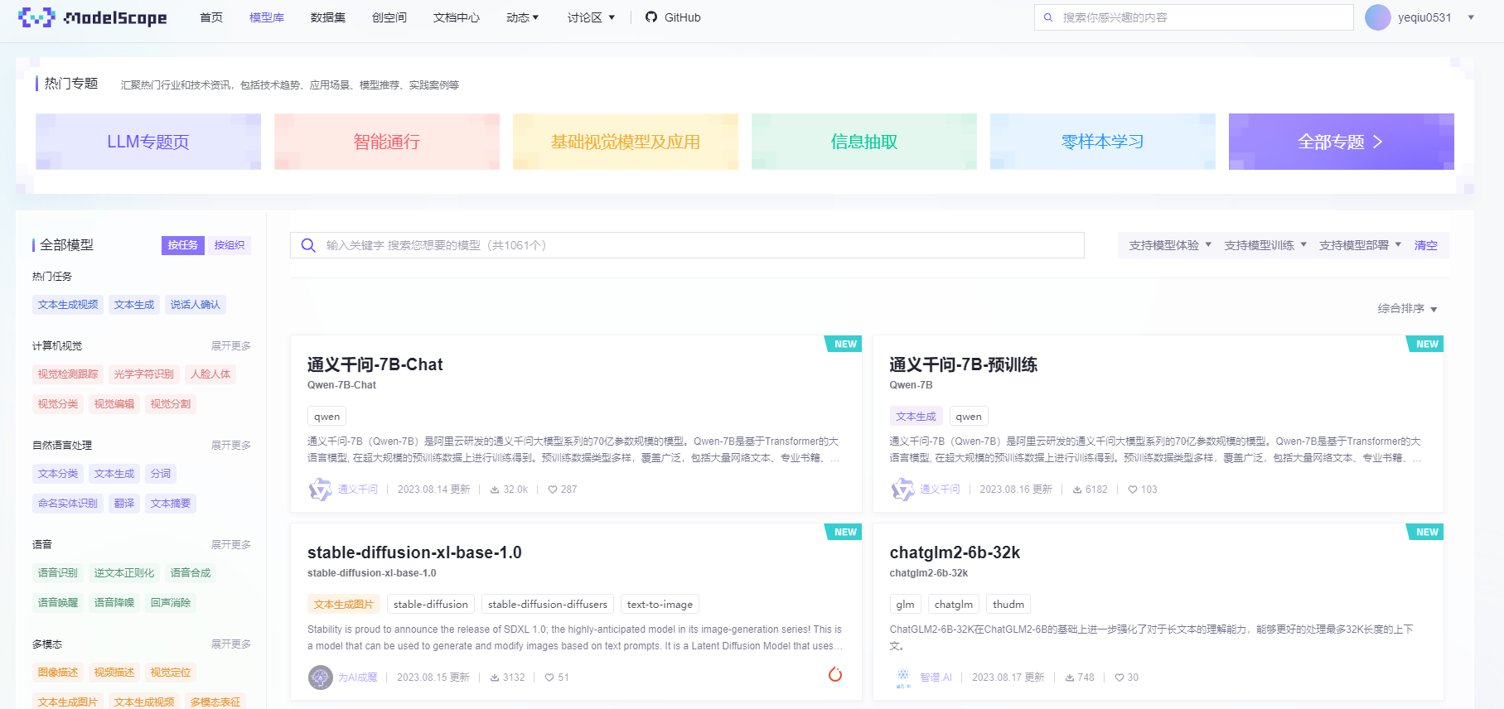
Task: Open the 信息抽取 topic banner
Action: tap(864, 142)
